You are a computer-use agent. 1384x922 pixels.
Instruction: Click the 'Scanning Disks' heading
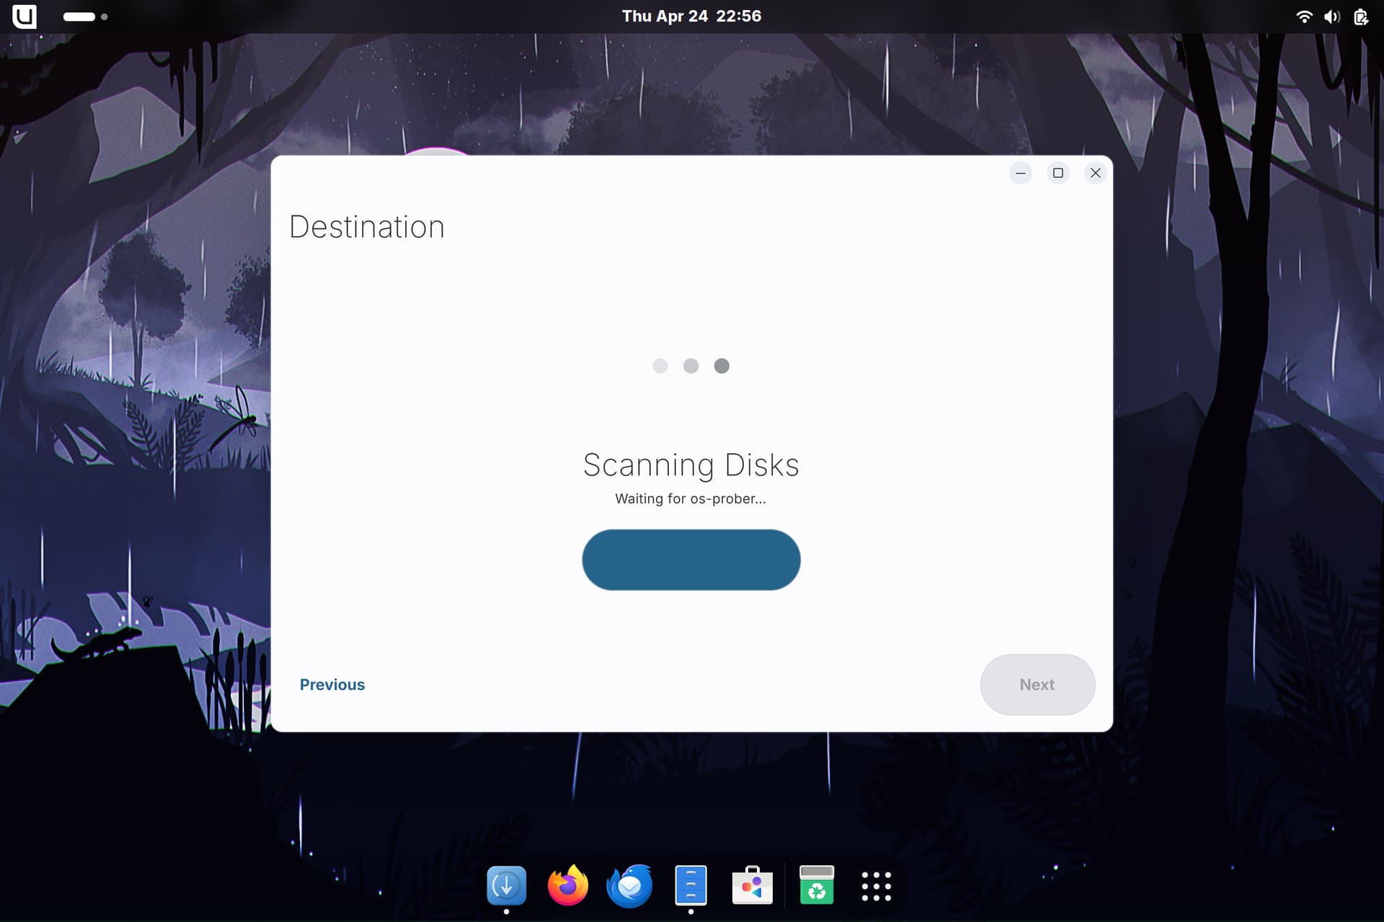691,465
